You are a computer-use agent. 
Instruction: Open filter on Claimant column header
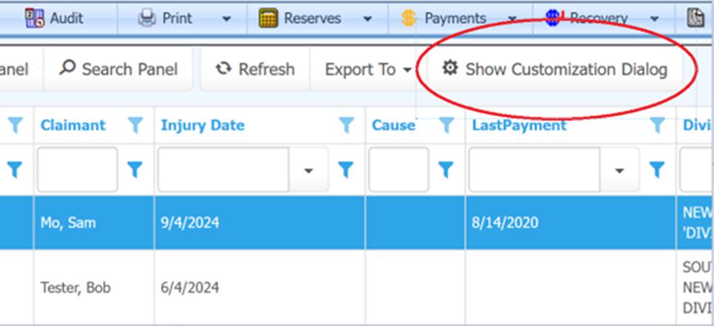[135, 125]
